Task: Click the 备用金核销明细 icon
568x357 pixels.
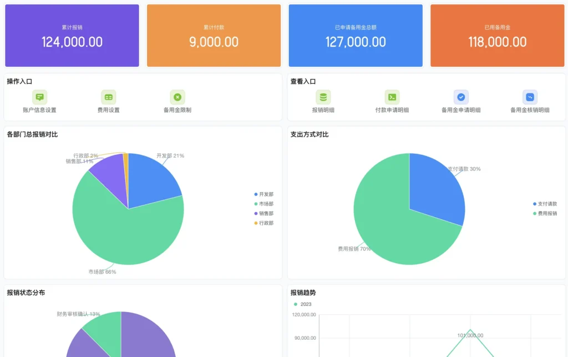Action: click(530, 97)
